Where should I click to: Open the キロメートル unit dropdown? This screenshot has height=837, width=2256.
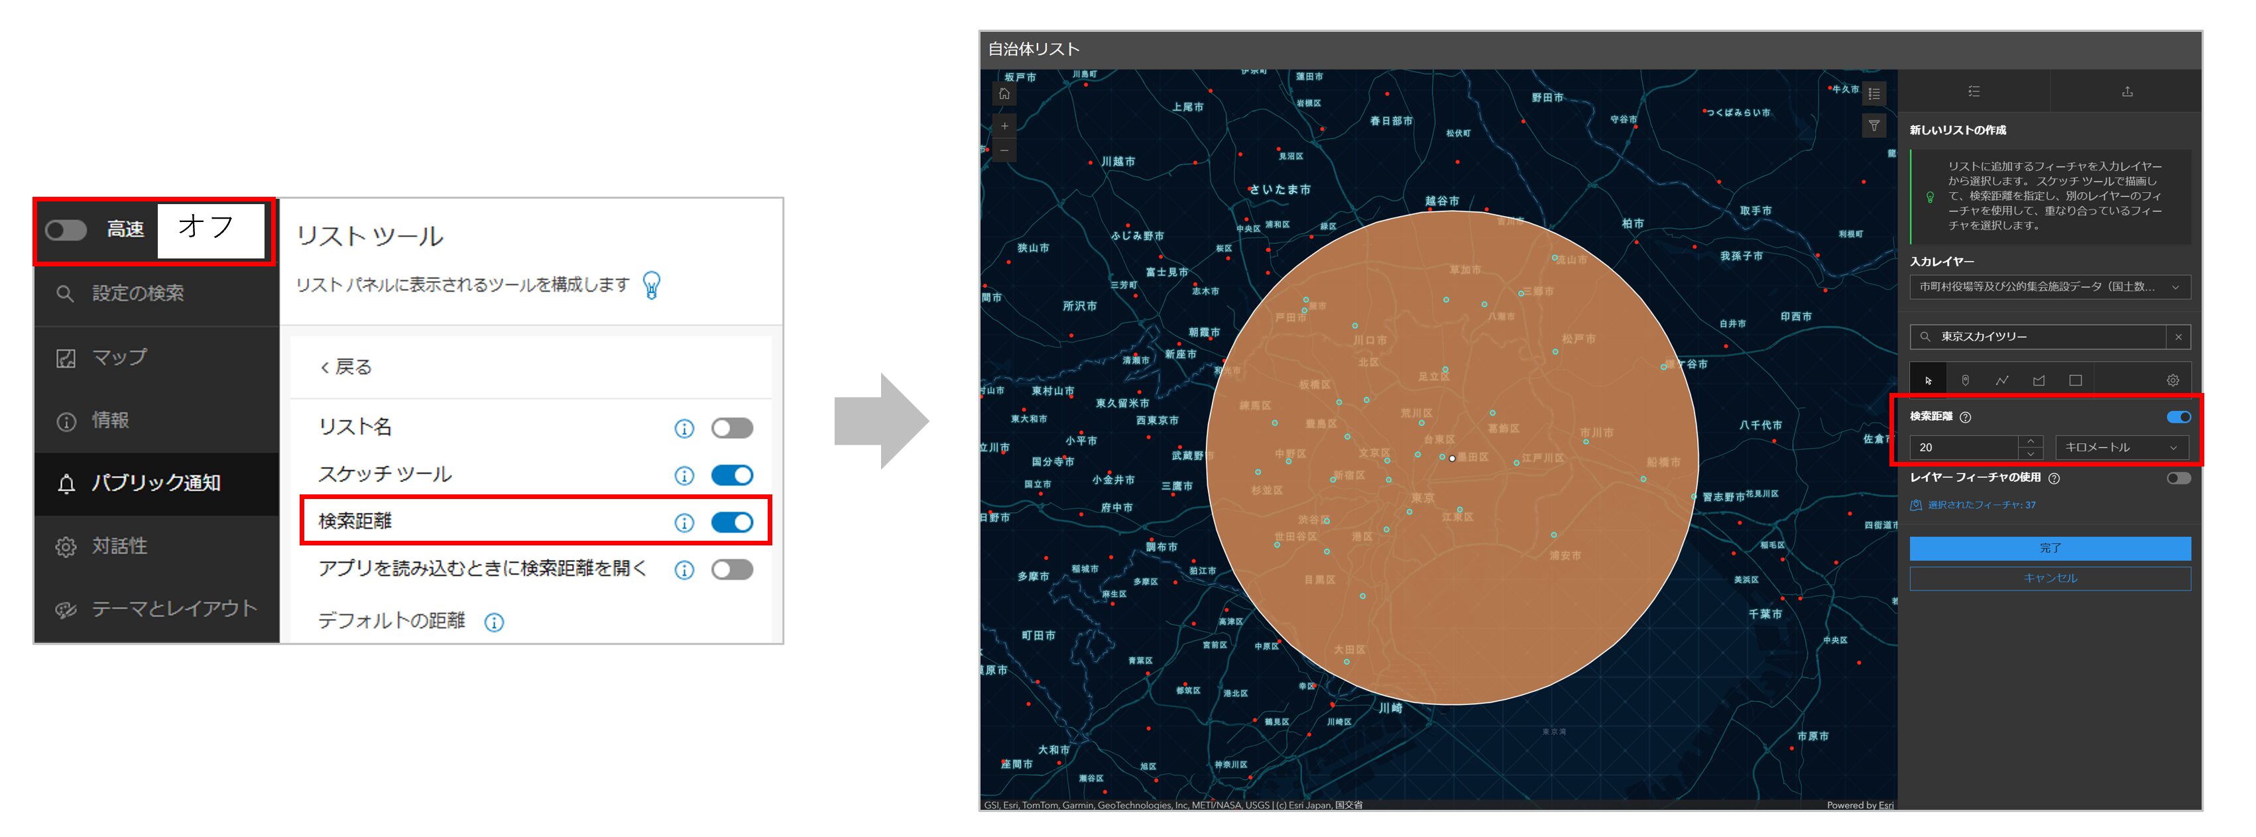tap(2121, 447)
